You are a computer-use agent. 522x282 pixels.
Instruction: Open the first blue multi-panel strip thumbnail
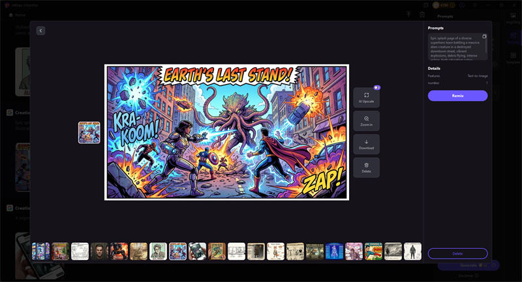coord(40,251)
